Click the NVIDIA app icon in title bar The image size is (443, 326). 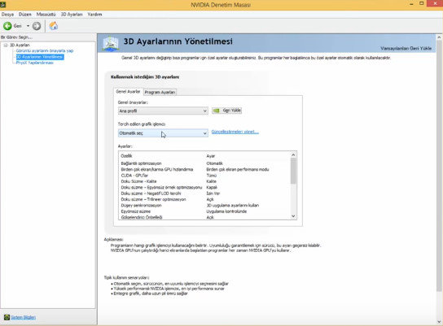(x=2, y=5)
